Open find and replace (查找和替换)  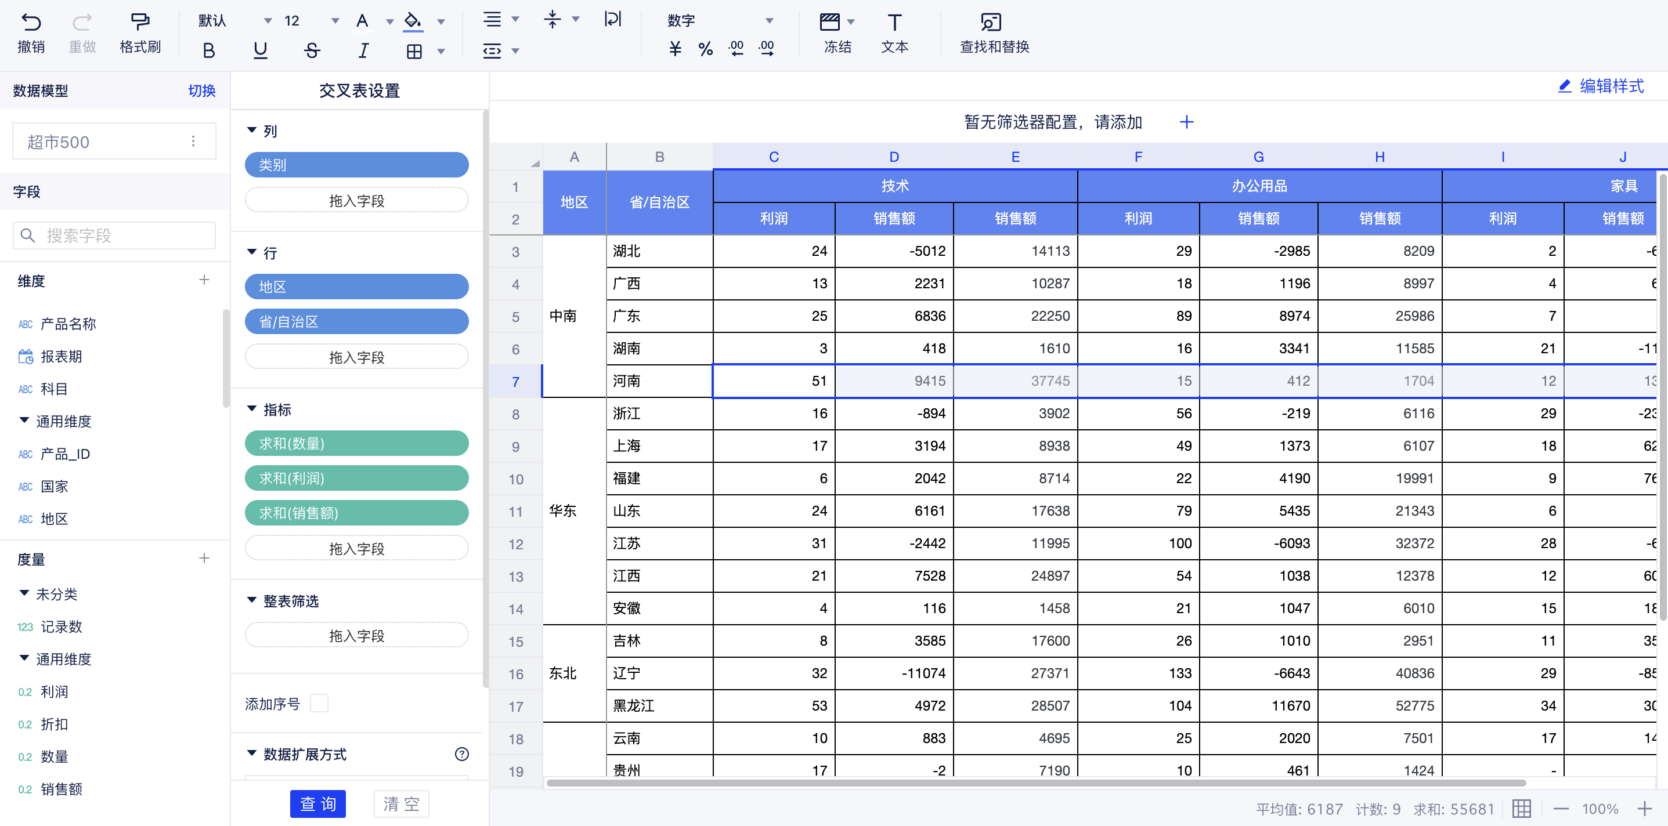click(990, 23)
